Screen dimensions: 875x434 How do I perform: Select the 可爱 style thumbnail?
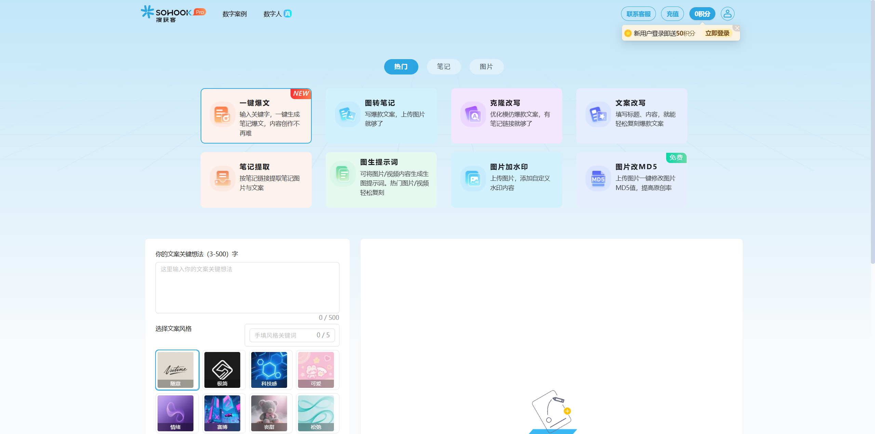click(x=316, y=370)
